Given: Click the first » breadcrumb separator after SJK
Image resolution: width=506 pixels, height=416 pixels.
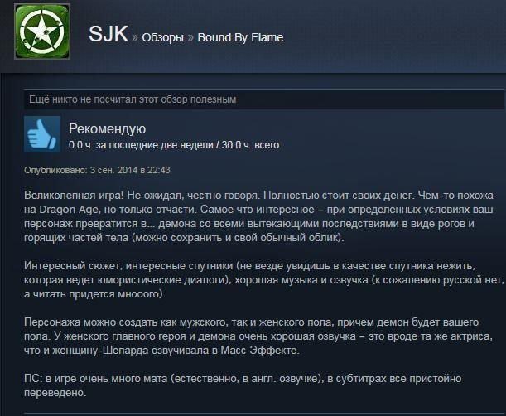Looking at the screenshot, I should pos(135,38).
